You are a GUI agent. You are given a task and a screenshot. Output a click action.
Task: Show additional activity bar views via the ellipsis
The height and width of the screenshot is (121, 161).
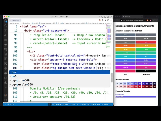point(6,87)
